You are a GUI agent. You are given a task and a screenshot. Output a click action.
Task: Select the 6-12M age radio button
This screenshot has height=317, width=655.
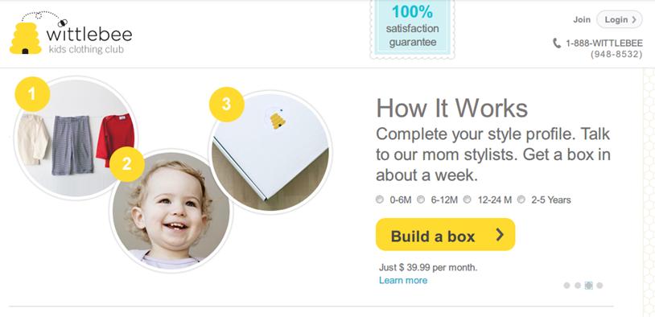pos(421,200)
